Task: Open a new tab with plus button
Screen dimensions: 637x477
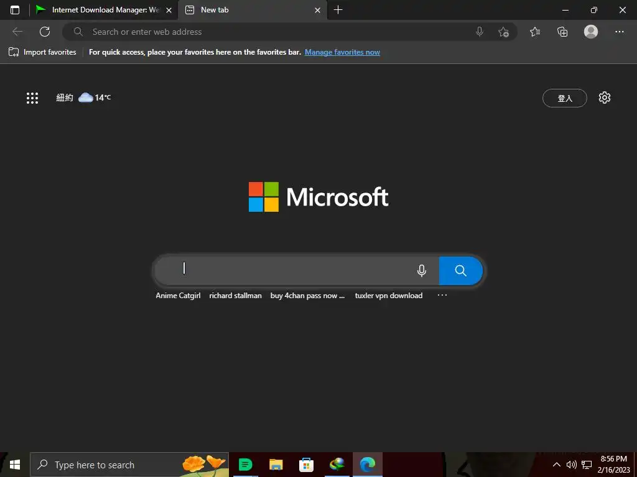Action: (x=338, y=10)
